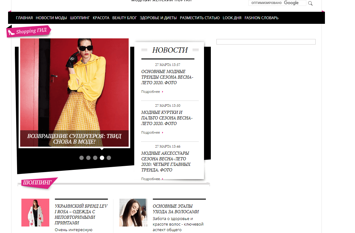The image size is (355, 233).
Task: Click the search magnifier icon
Action: (x=310, y=3)
